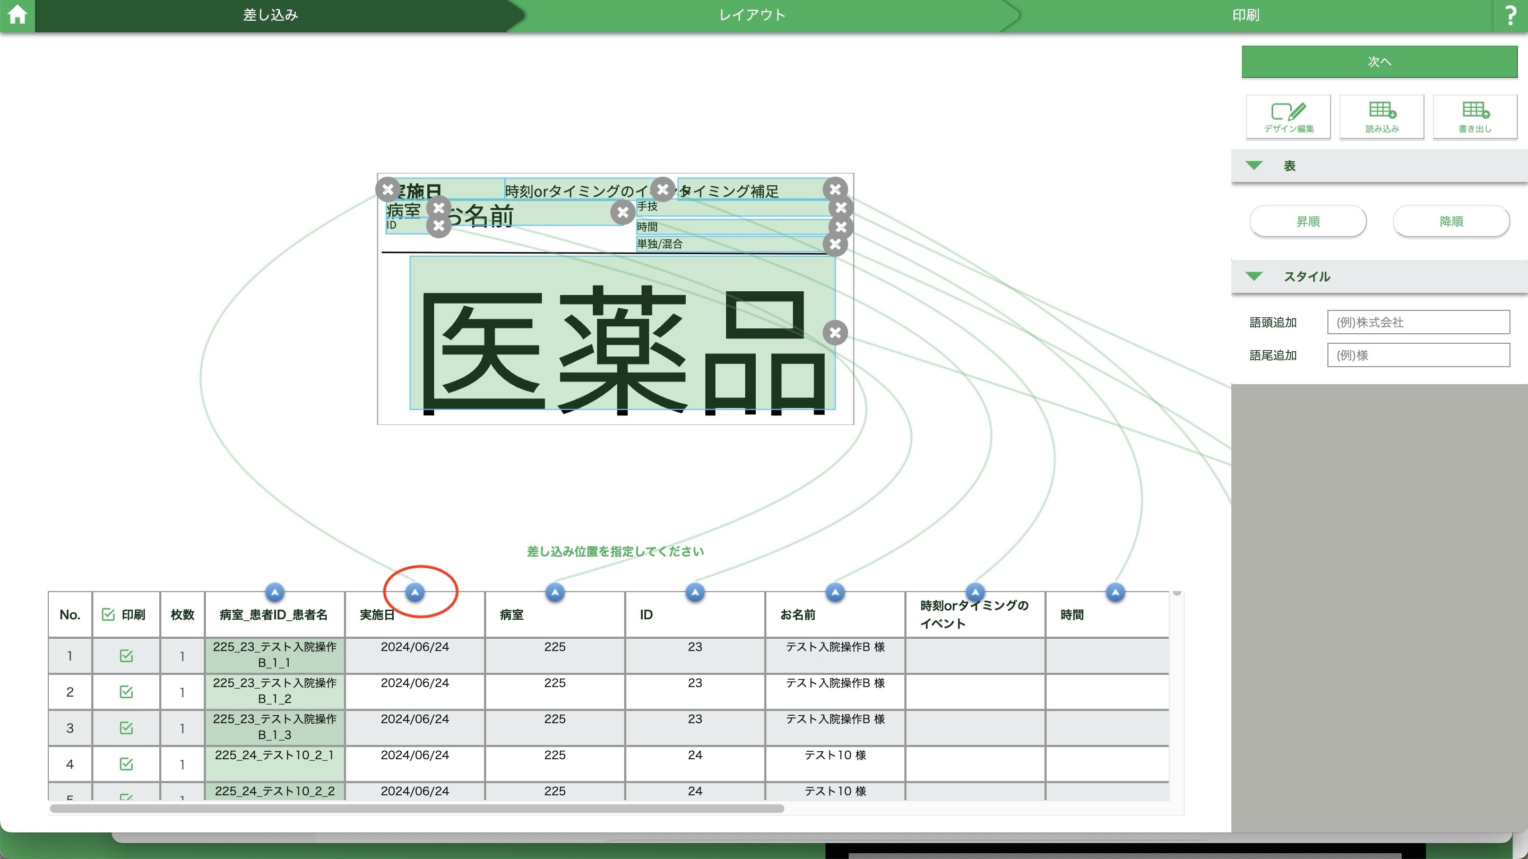This screenshot has height=859, width=1528.
Task: Collapse the スタイル section
Action: (x=1254, y=276)
